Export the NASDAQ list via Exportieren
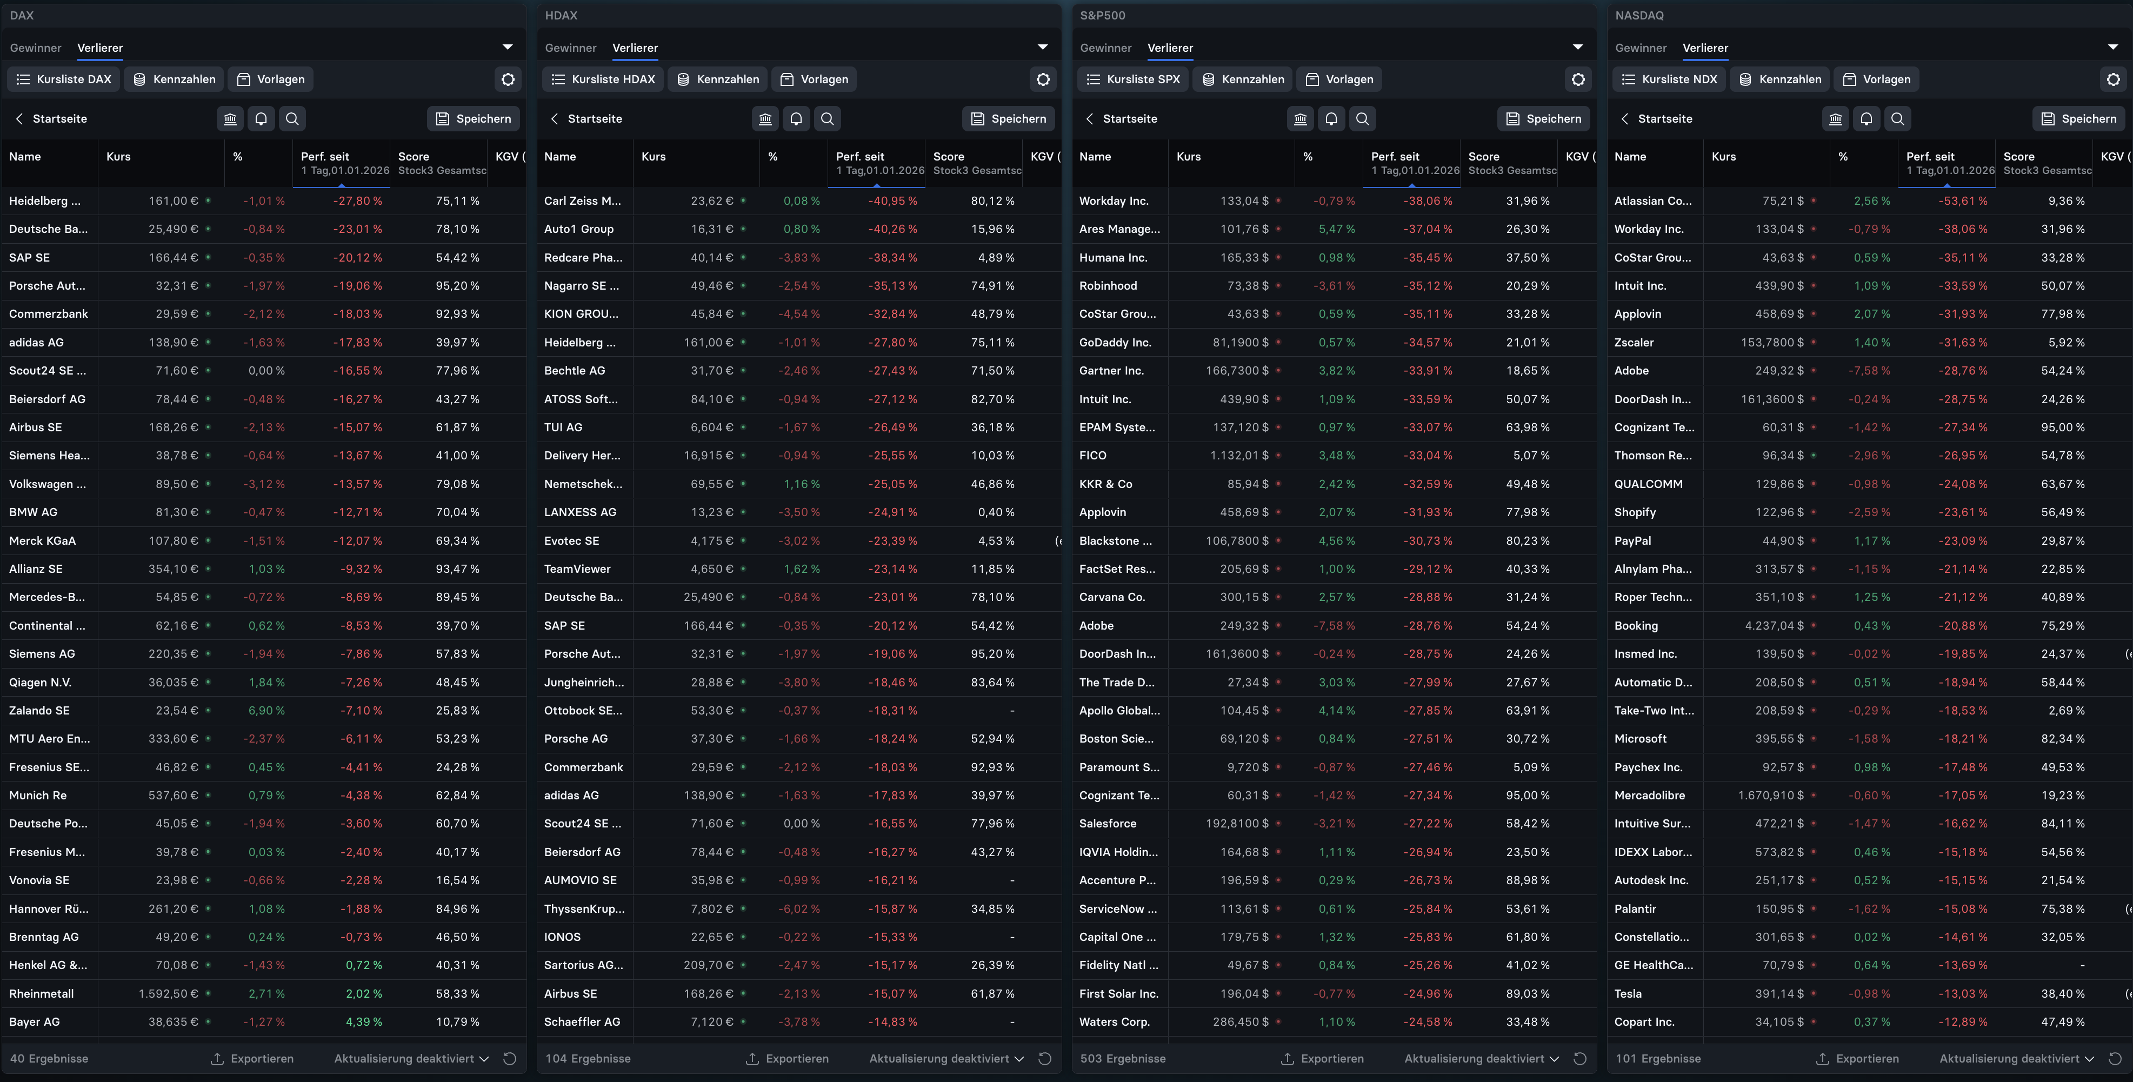The height and width of the screenshot is (1082, 2133). point(1857,1058)
